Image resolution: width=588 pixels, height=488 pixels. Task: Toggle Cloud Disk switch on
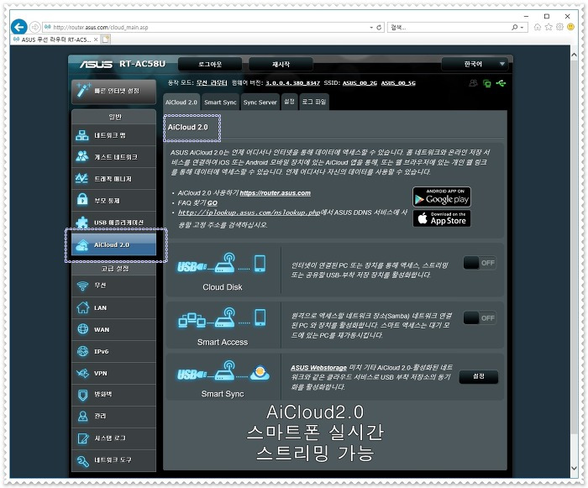[x=480, y=263]
